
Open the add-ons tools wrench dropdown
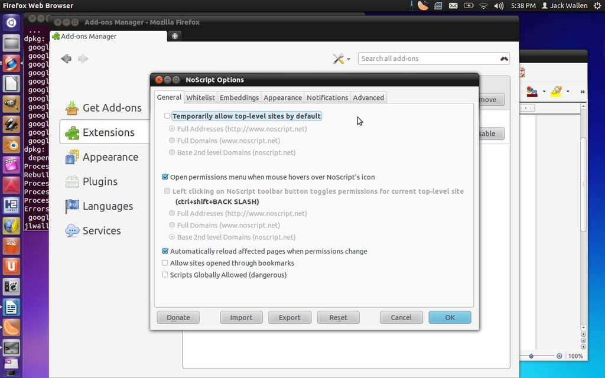click(341, 58)
